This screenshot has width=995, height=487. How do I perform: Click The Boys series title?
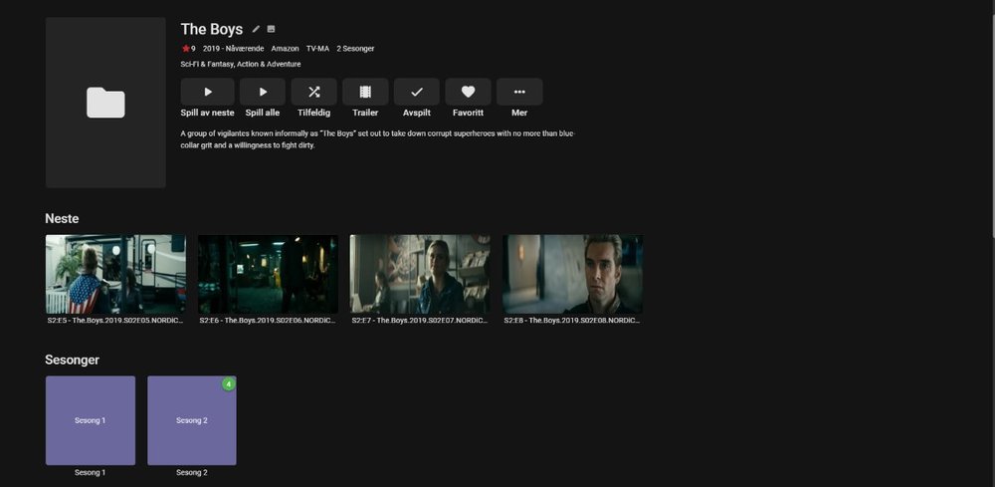point(211,29)
